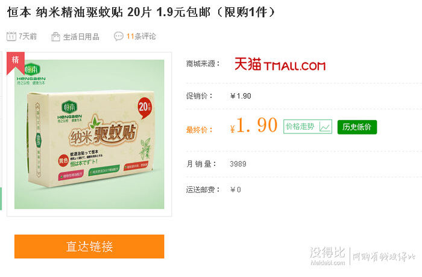This screenshot has width=422, height=277.
Task: Open the 11条评论 comments link
Action: pyautogui.click(x=141, y=36)
